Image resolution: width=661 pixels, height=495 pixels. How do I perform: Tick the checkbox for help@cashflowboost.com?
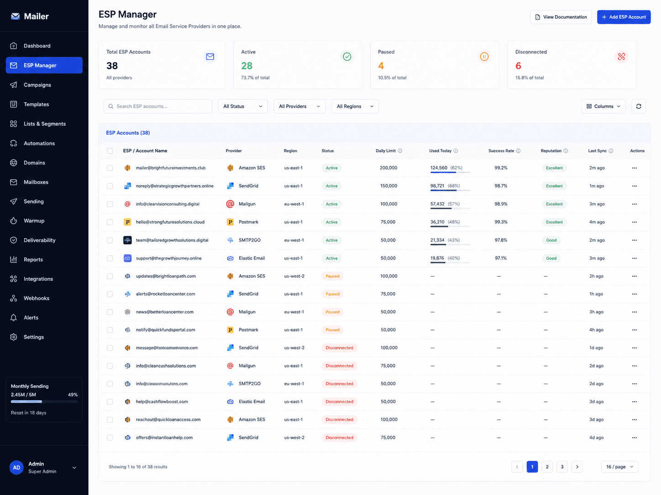click(x=110, y=402)
